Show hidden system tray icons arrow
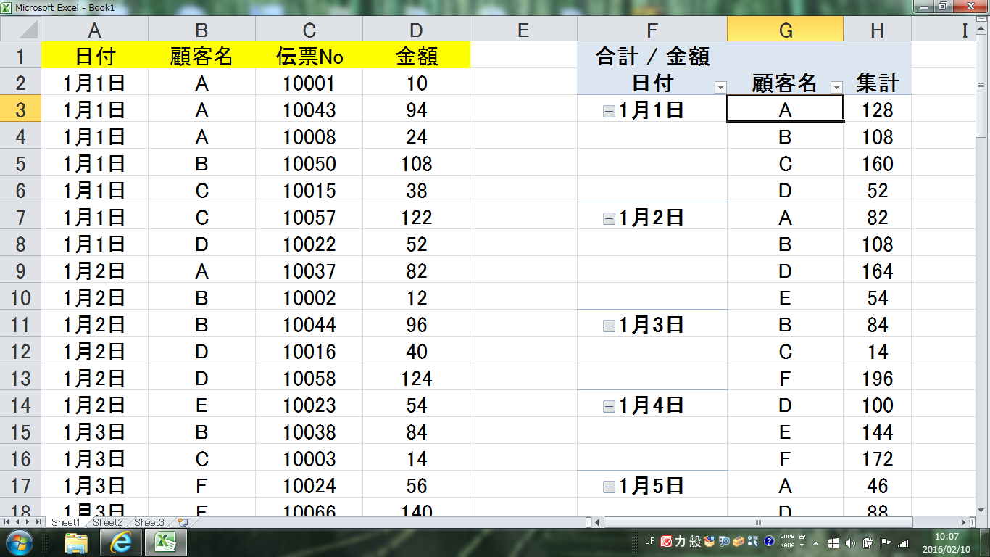 click(x=816, y=542)
